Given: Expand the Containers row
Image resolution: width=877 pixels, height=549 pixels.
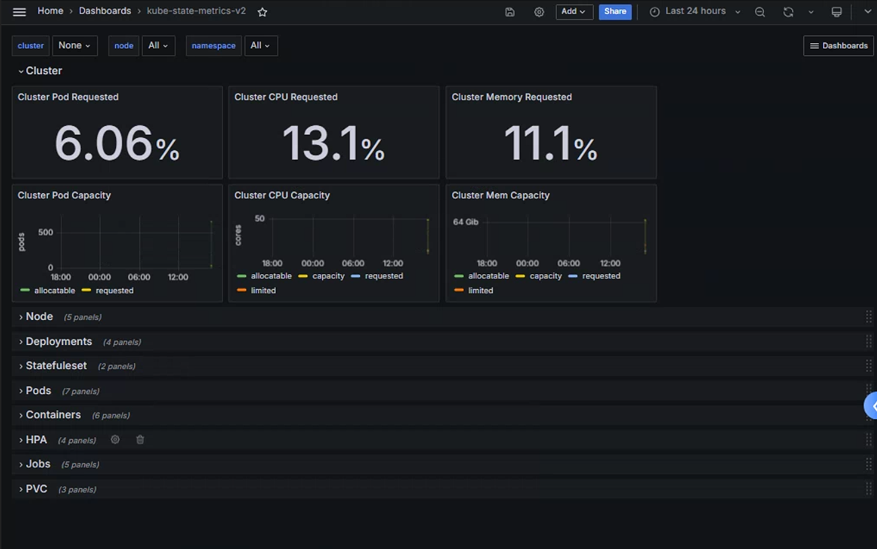Looking at the screenshot, I should coord(50,415).
